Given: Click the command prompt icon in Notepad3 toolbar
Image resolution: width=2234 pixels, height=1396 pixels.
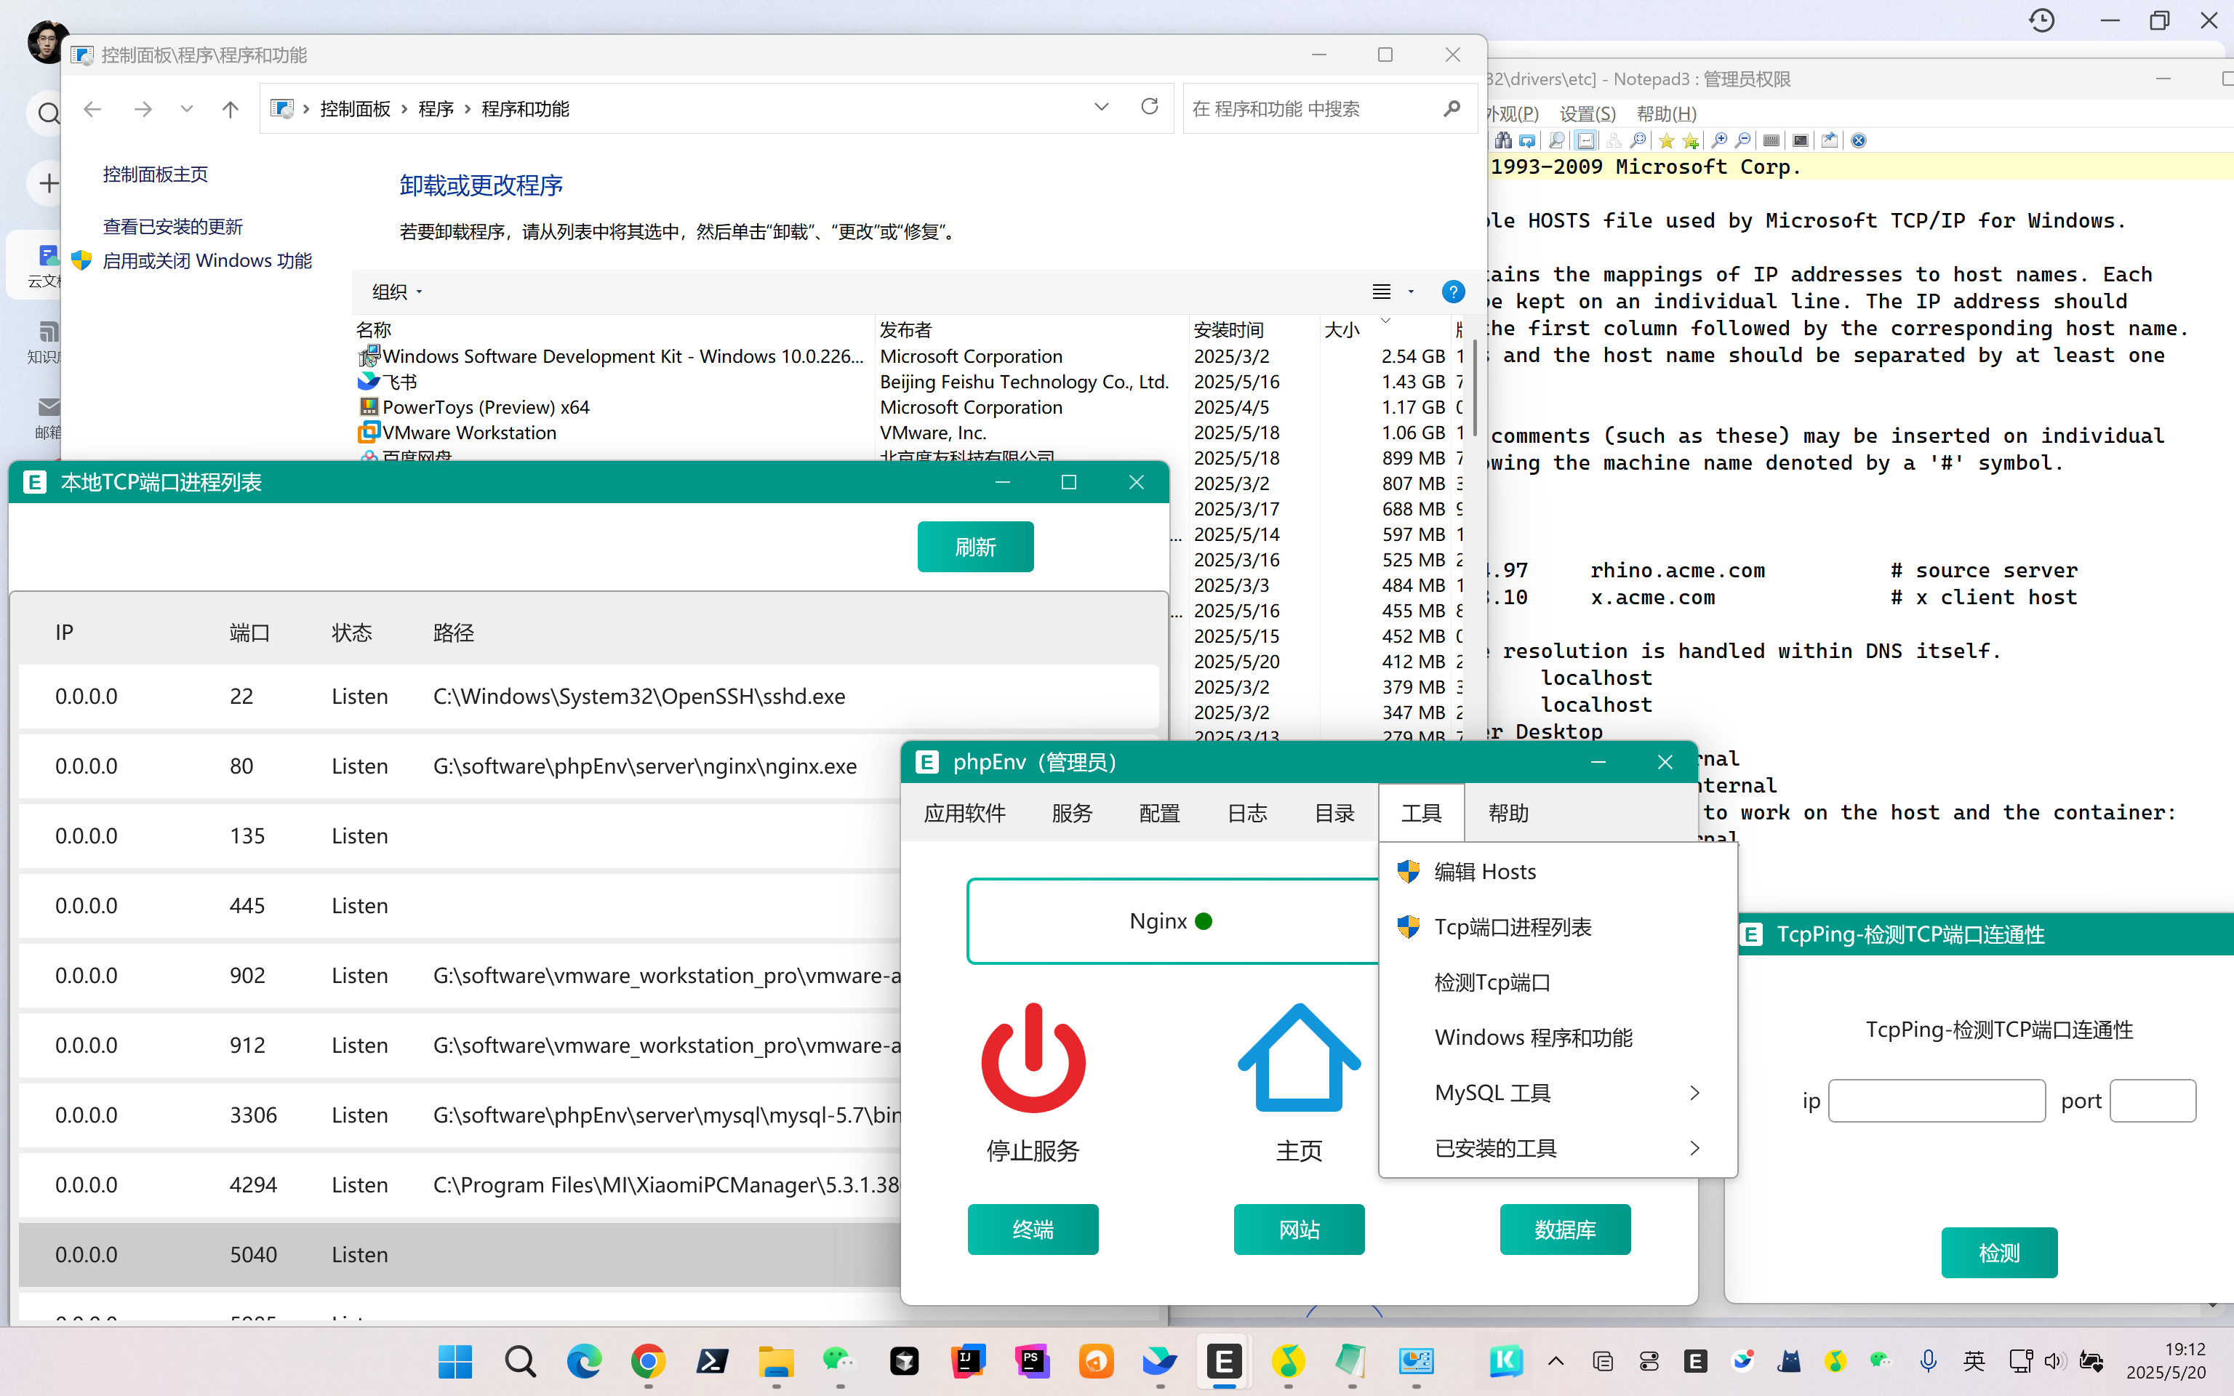Looking at the screenshot, I should coord(1800,140).
